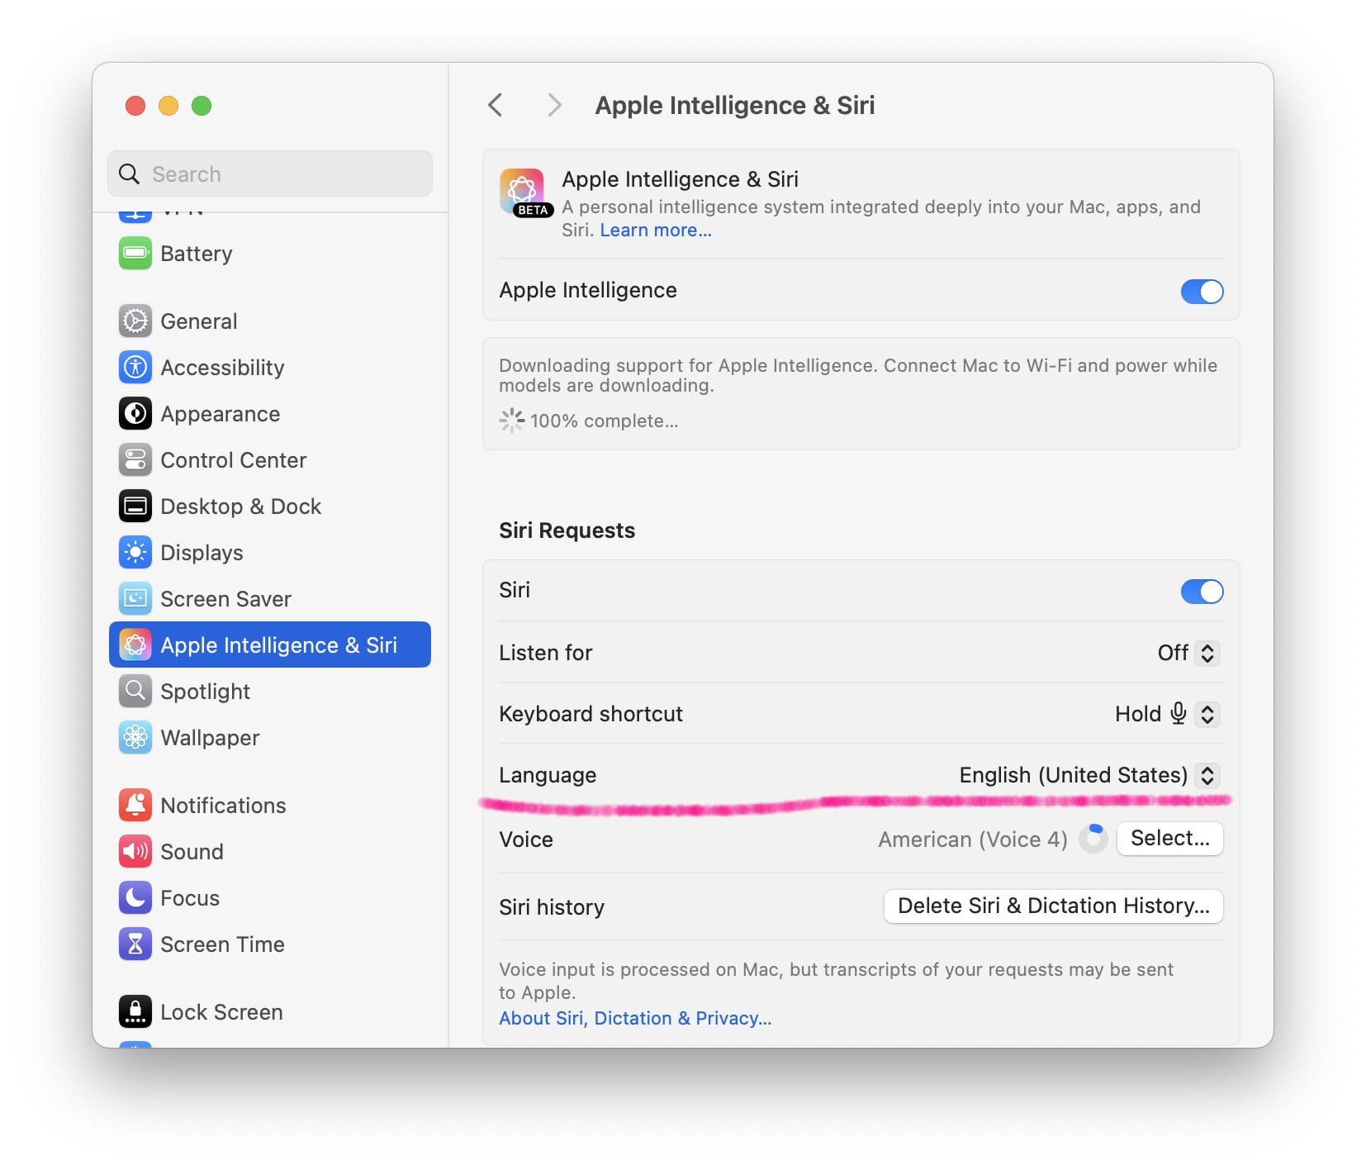Select Desktop & Dock in sidebar
This screenshot has width=1366, height=1170.
[x=270, y=507]
